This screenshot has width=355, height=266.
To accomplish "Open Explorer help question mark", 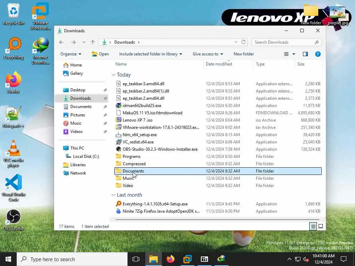I will pos(318,54).
